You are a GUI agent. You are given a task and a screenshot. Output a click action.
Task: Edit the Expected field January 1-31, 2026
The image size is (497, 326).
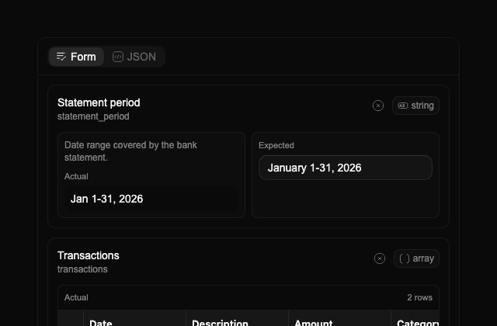(345, 168)
